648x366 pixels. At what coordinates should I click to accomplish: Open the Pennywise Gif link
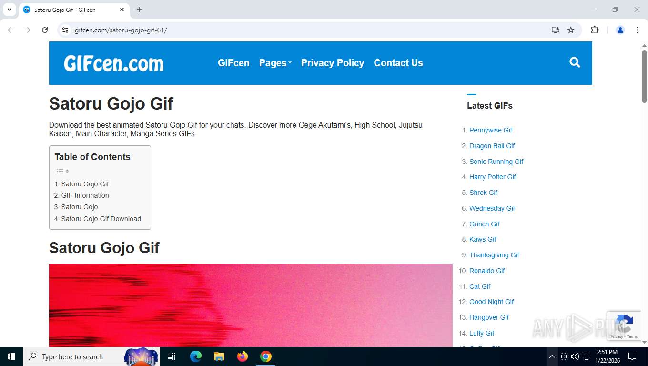[491, 130]
